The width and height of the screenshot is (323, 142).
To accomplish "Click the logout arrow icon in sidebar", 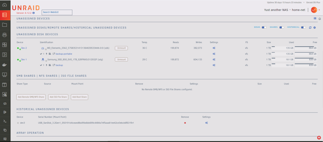I will point(5,112).
